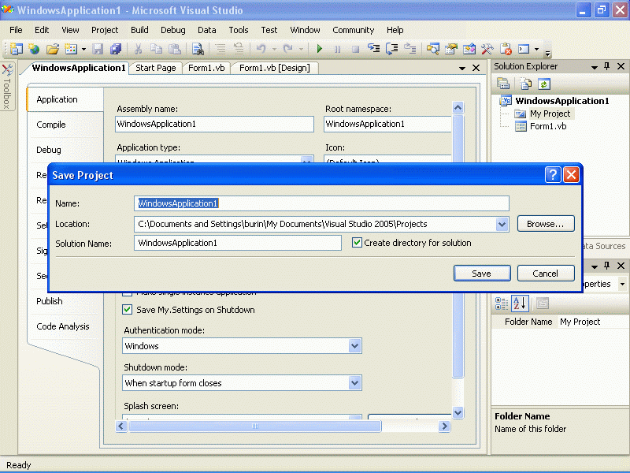630x473 pixels.
Task: Click the Assembly name text field
Action: click(x=214, y=124)
